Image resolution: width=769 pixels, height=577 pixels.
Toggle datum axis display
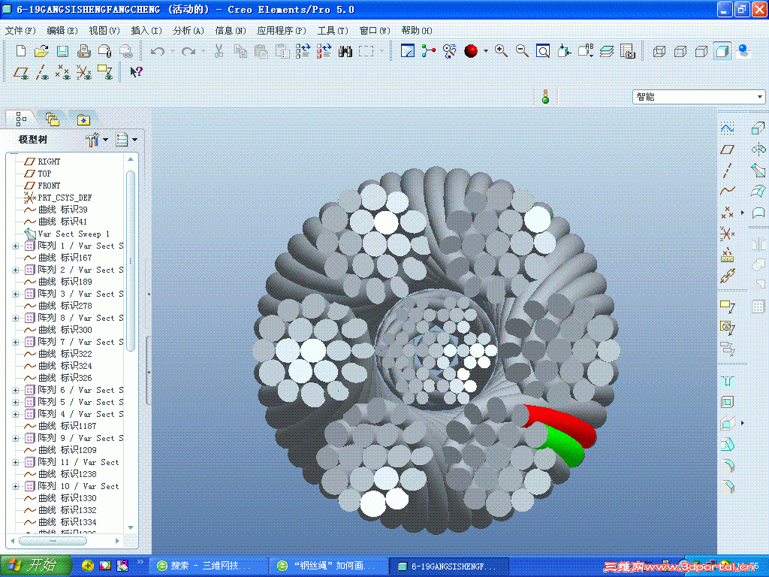click(x=42, y=73)
